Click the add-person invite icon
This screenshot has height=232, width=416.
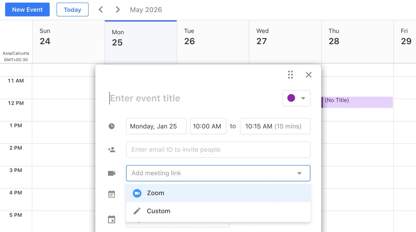click(x=112, y=150)
